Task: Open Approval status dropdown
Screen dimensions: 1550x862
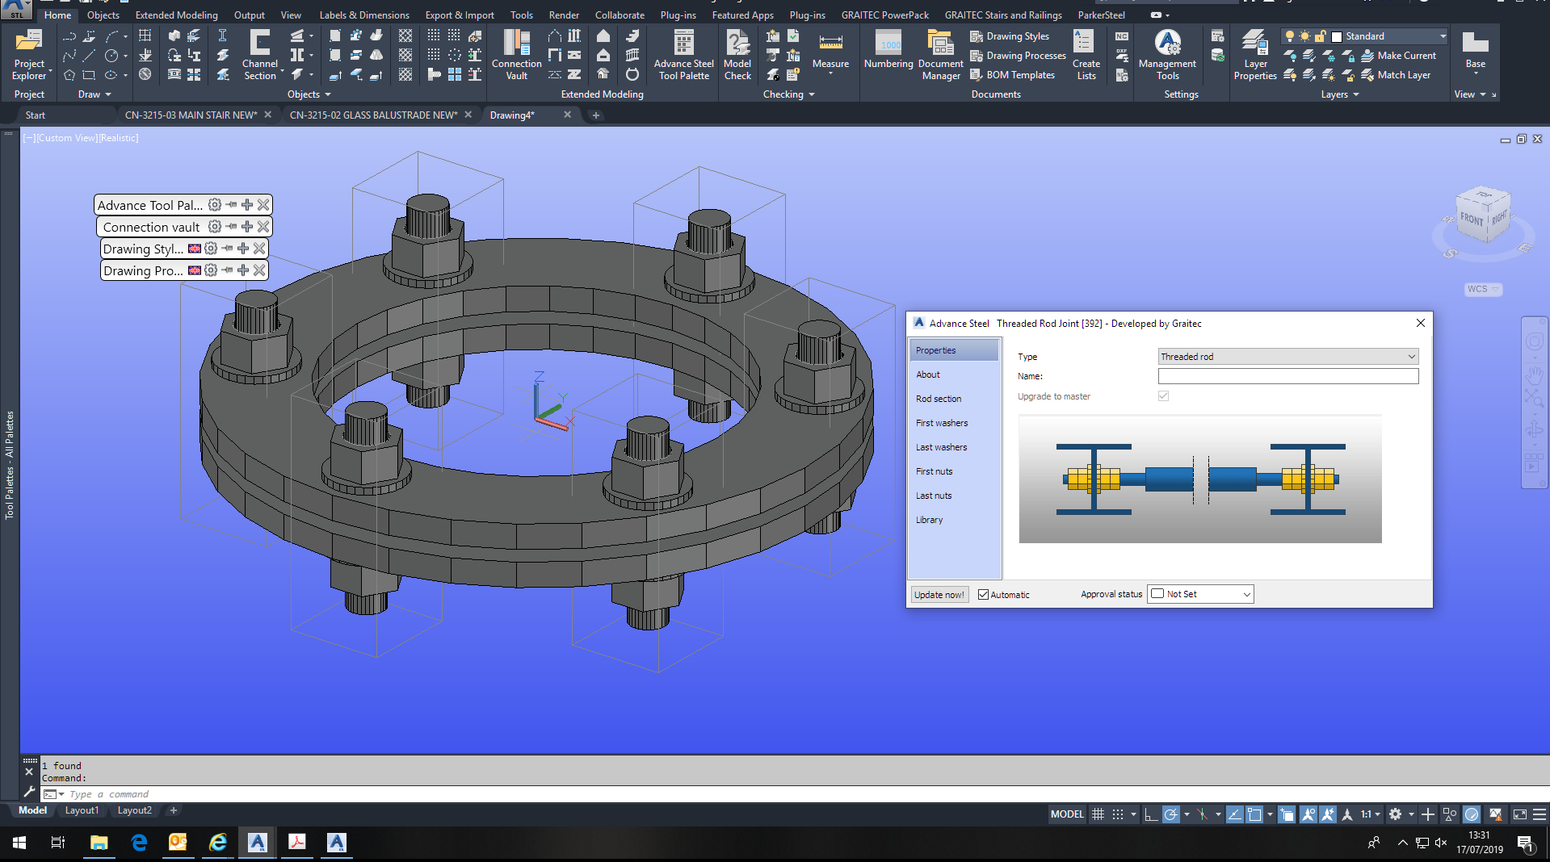Action: (1200, 594)
